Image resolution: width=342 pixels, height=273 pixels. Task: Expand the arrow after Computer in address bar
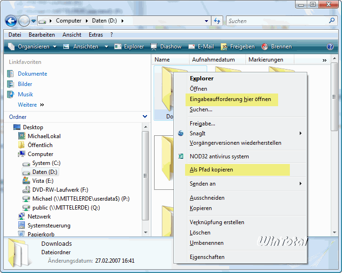point(87,21)
